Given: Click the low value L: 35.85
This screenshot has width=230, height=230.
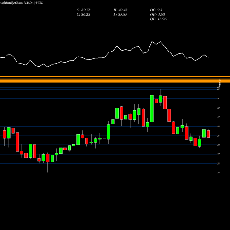Looking at the screenshot, I should point(120,15).
